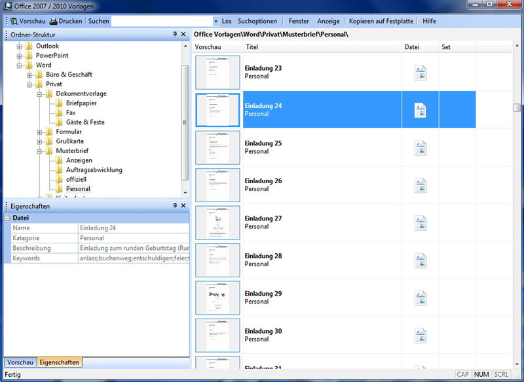Click the Beschreibung property value
This screenshot has width=524, height=382.
[x=134, y=248]
